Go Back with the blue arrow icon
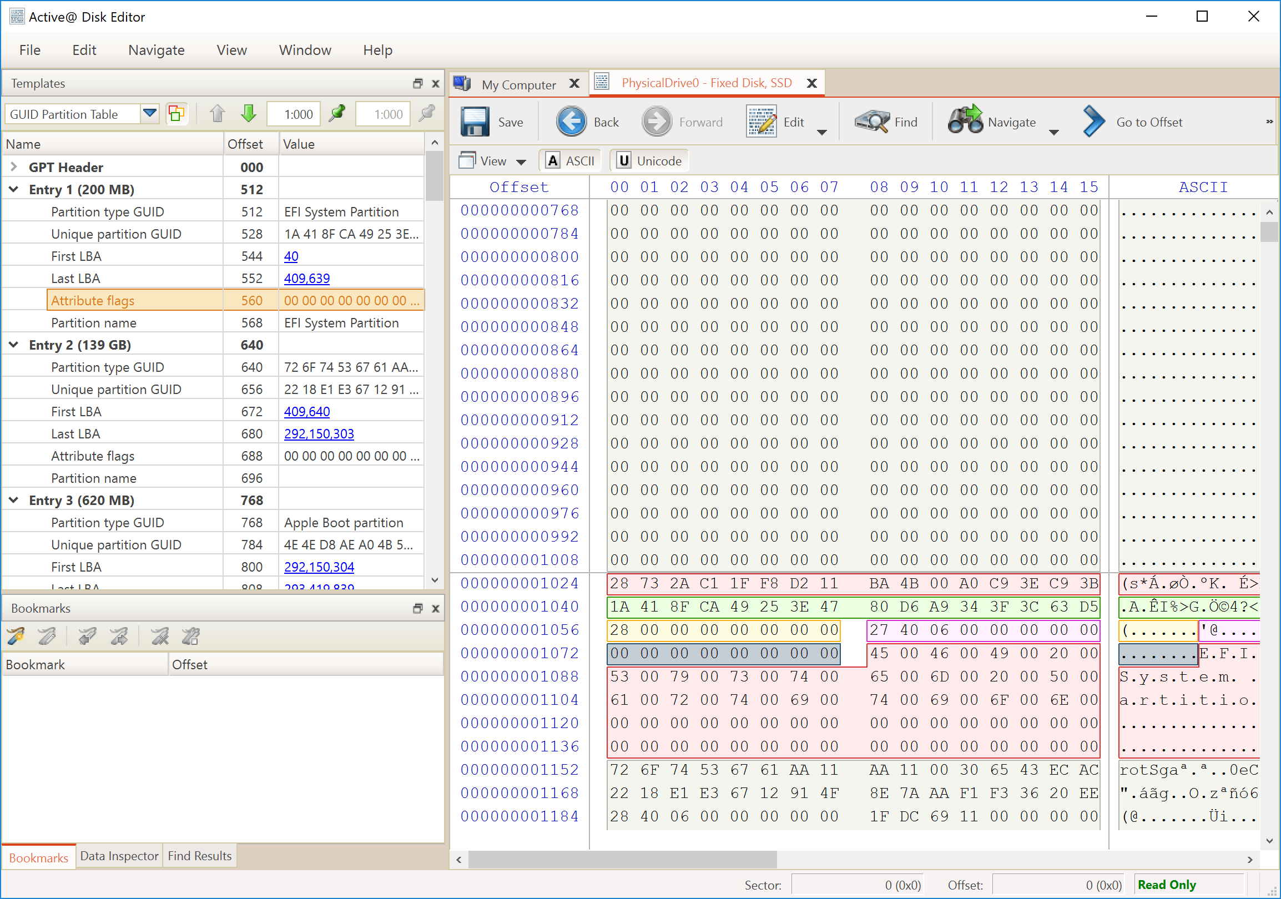Image resolution: width=1281 pixels, height=899 pixels. click(x=571, y=122)
